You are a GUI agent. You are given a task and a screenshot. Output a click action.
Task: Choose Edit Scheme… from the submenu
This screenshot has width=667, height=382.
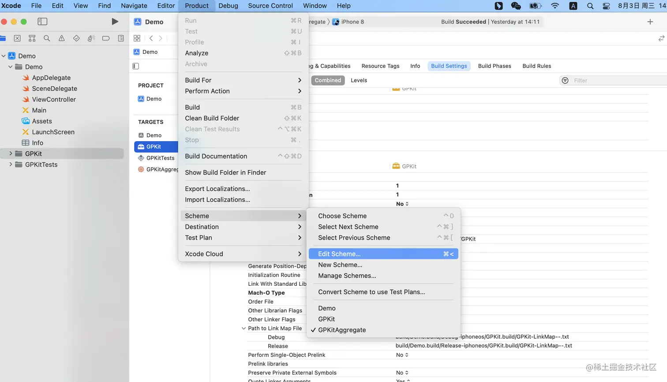click(x=383, y=254)
